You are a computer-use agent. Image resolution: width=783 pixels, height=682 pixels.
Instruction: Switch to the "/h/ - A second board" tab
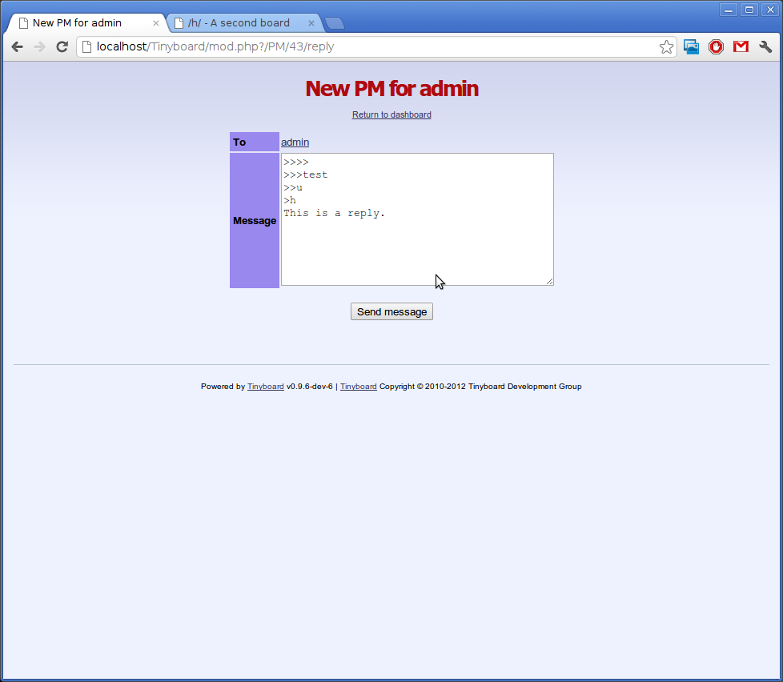[x=239, y=23]
